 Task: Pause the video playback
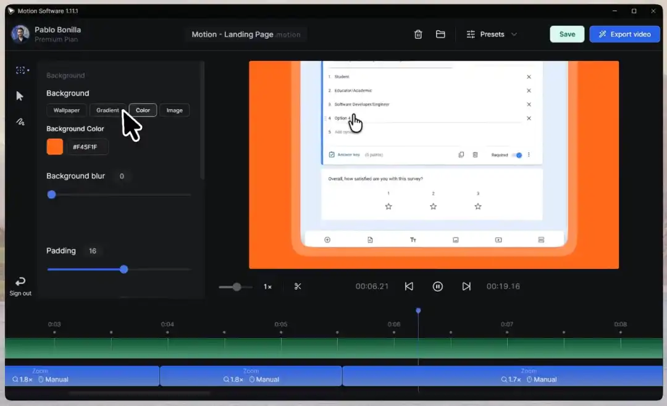coord(438,286)
